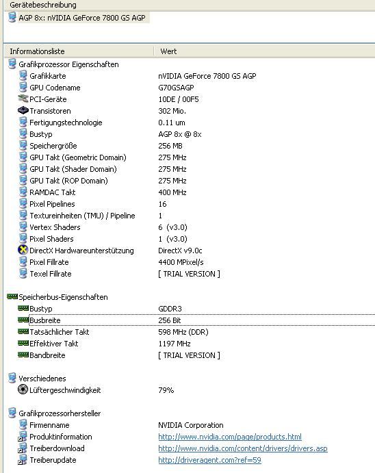Click the DirectX logo icon
Image resolution: width=375 pixels, height=473 pixels.
tap(23, 250)
